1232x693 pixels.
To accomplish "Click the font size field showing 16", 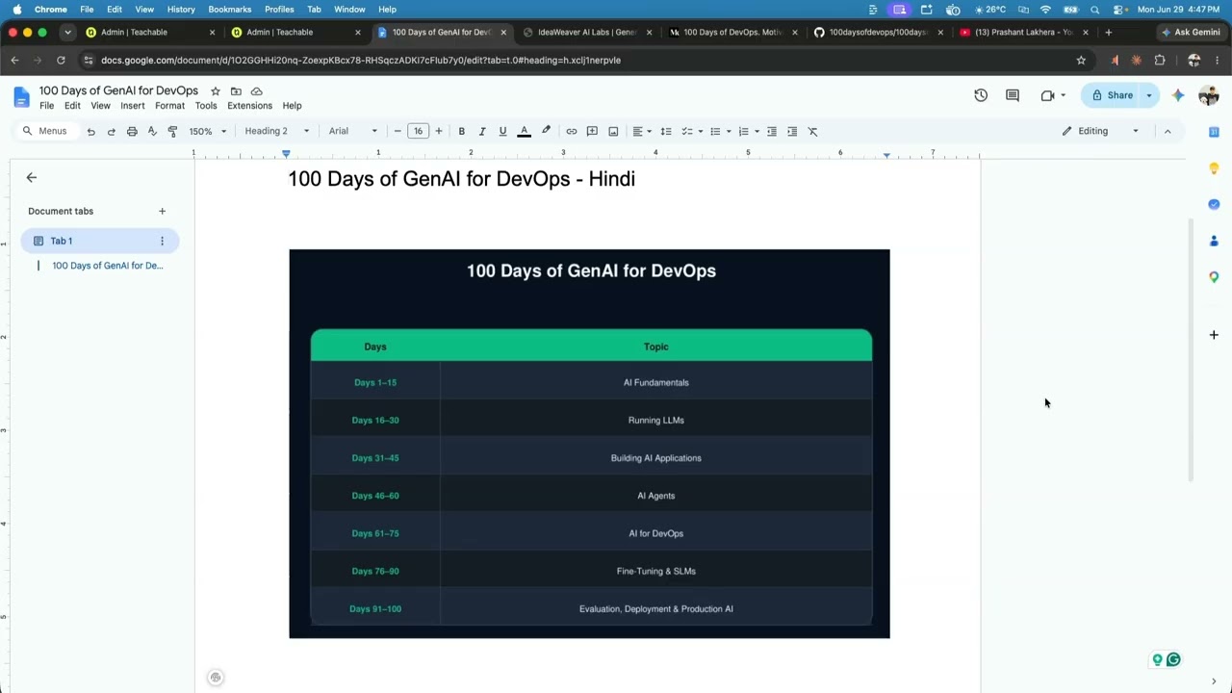I will click(418, 131).
